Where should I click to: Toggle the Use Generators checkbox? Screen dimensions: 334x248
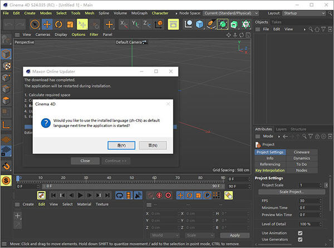pyautogui.click(x=300, y=240)
